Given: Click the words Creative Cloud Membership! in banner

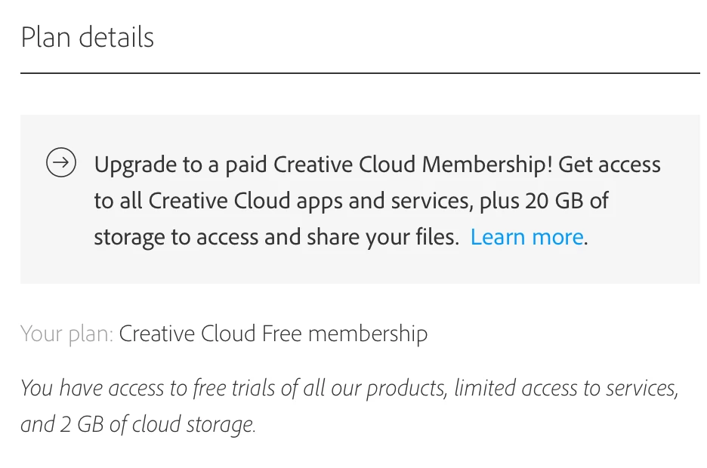Looking at the screenshot, I should 412,165.
